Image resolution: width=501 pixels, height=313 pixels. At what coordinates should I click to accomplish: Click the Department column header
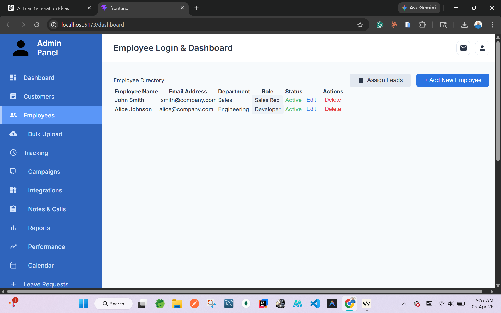tap(234, 92)
